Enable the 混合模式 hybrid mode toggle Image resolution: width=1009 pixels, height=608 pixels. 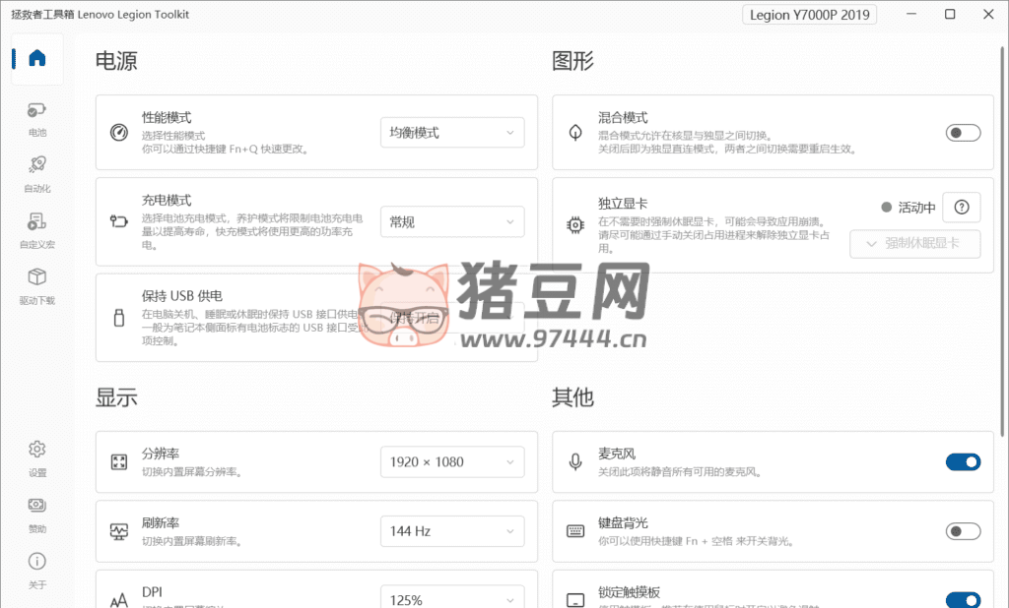(963, 133)
